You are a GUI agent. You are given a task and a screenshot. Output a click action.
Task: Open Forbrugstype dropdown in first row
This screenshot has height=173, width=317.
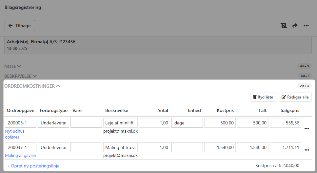pyautogui.click(x=53, y=123)
